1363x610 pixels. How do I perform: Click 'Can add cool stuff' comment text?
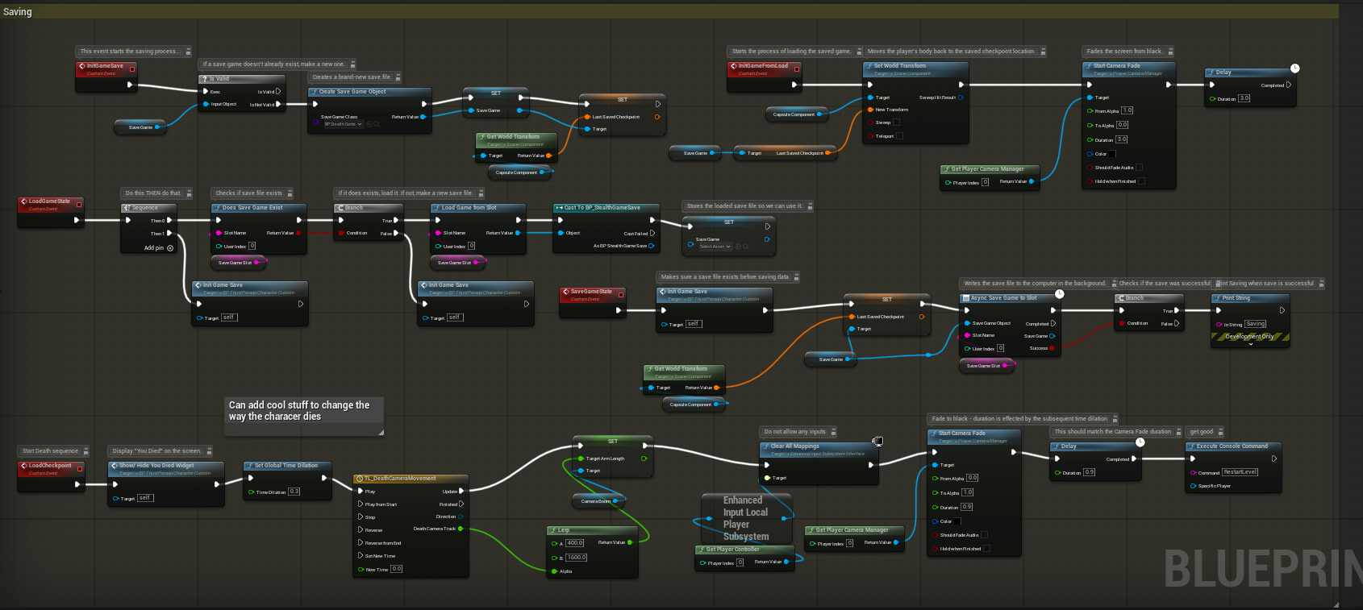pos(299,411)
